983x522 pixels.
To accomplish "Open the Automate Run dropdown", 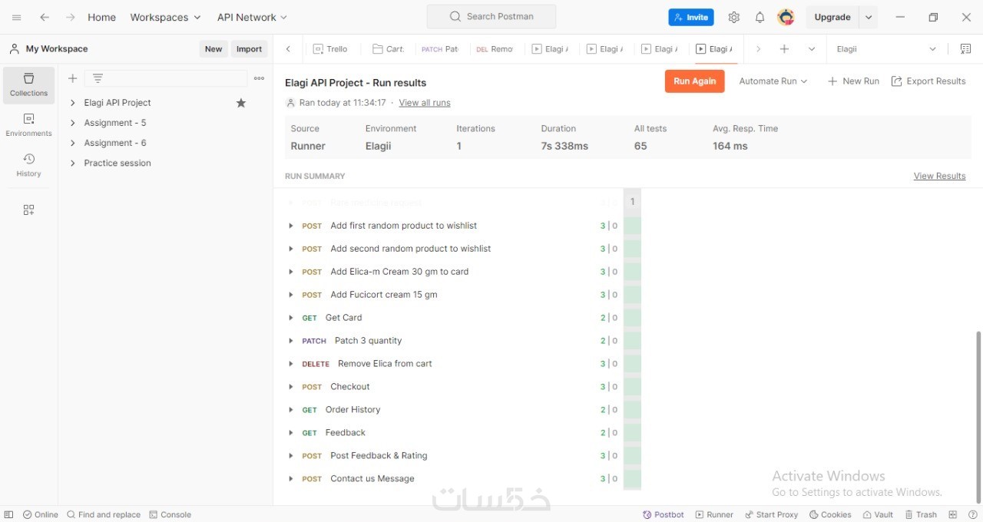I will [773, 81].
